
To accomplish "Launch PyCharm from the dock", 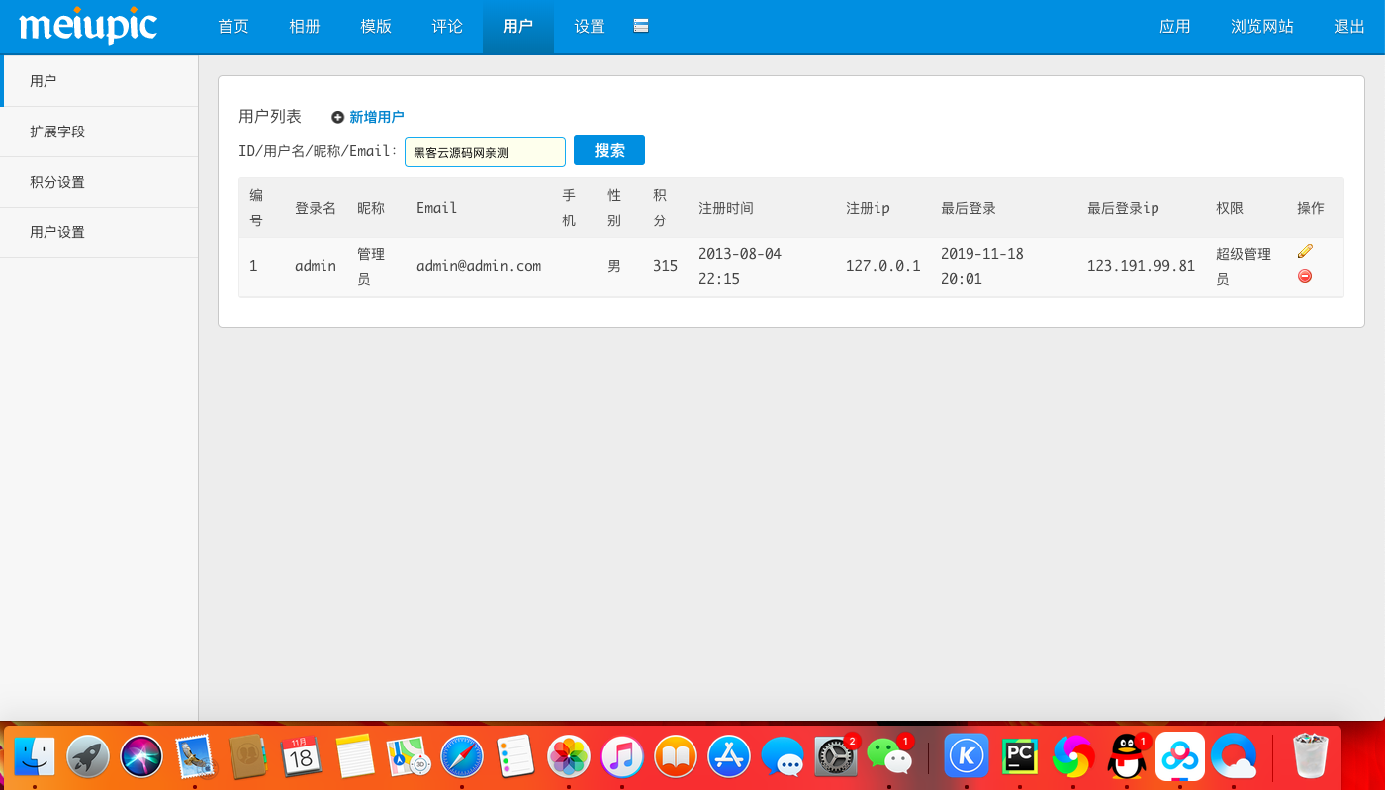I will tap(1019, 757).
